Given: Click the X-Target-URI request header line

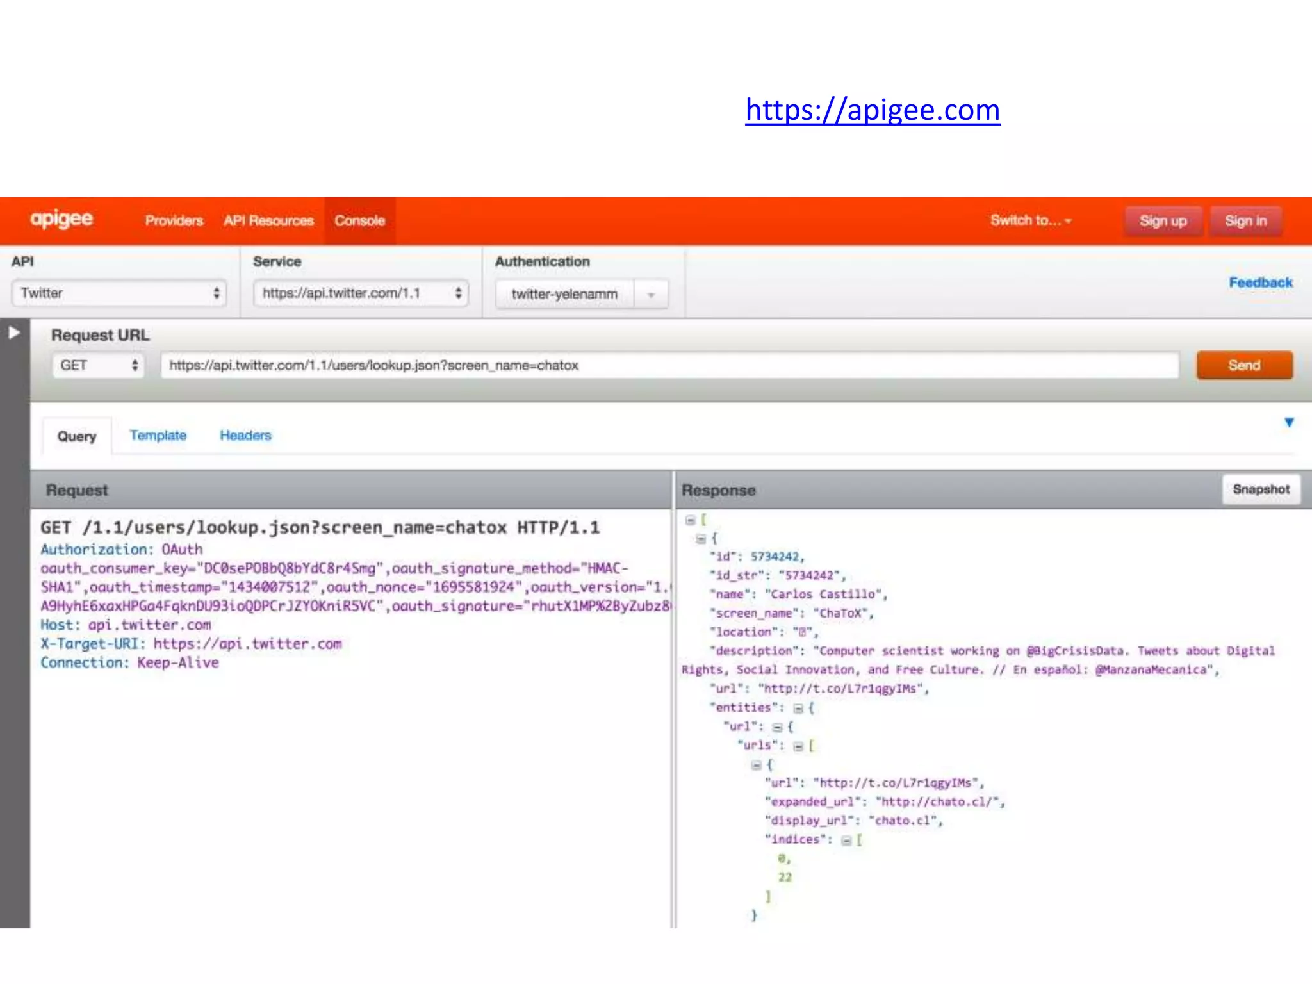Looking at the screenshot, I should [x=191, y=644].
